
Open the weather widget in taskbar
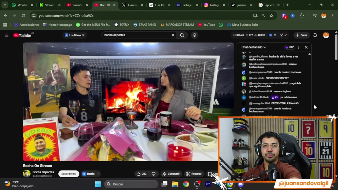(x=19, y=184)
